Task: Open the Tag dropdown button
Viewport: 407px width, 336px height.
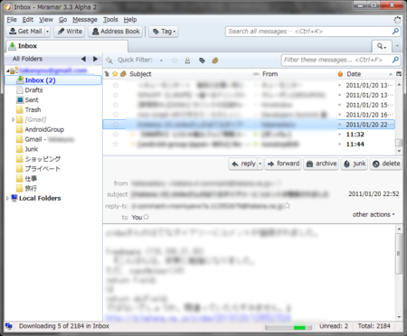Action: 164,32
